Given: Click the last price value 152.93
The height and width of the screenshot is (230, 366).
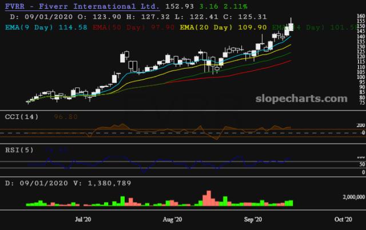Looking at the screenshot, I should [180, 6].
